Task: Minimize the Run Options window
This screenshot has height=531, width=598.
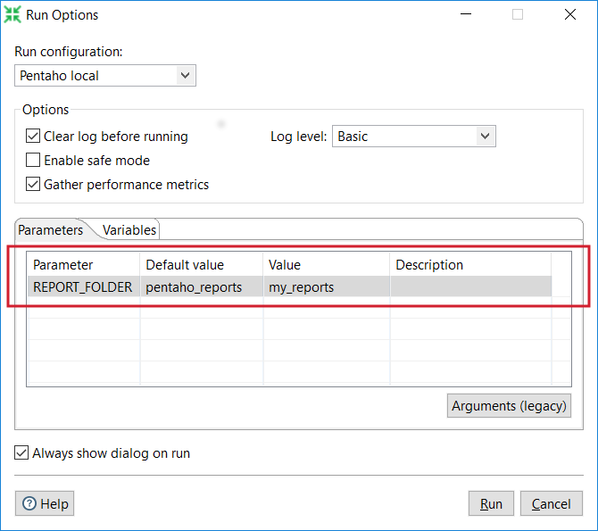Action: [466, 14]
